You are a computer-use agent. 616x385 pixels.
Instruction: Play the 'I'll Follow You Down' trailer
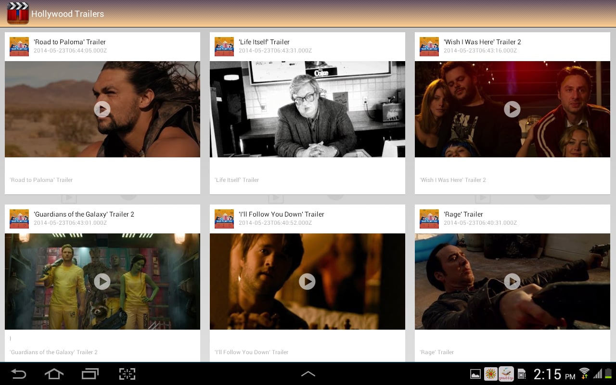307,282
